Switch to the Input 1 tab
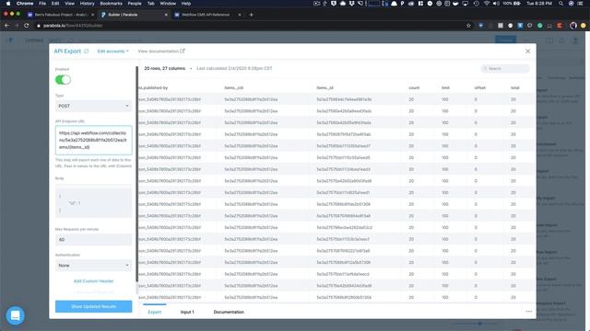This screenshot has width=590, height=331. pos(187,312)
